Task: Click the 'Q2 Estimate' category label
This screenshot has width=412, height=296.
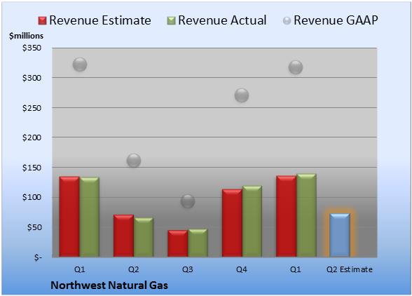Action: (350, 269)
